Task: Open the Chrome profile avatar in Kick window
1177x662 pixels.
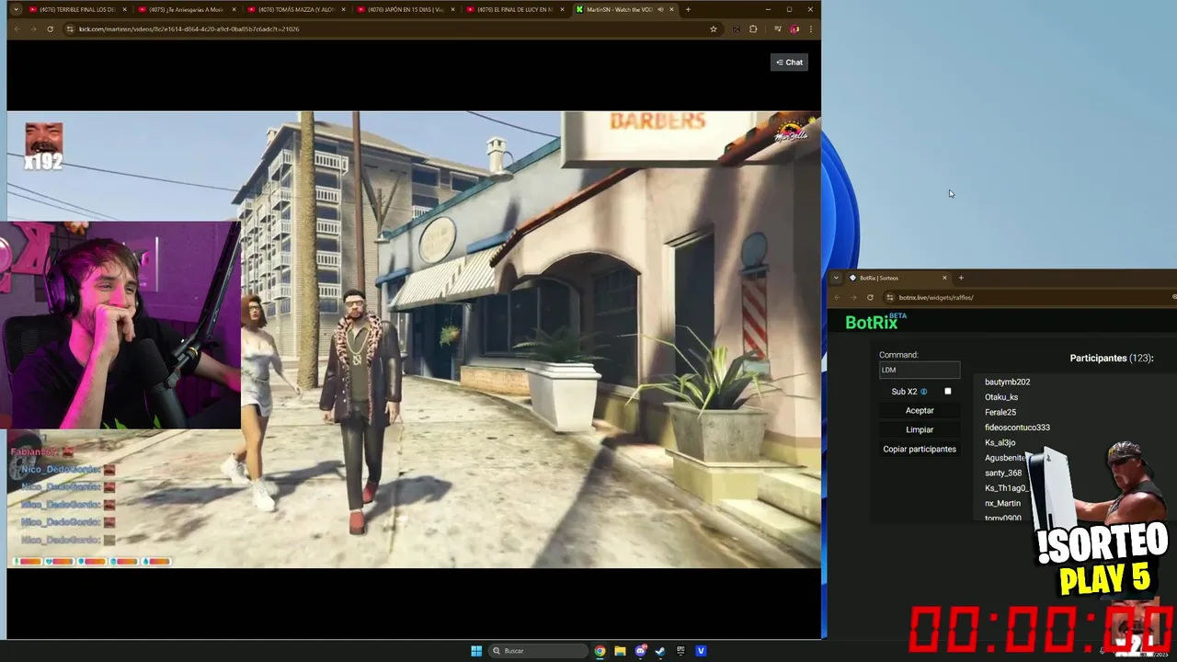Action: [x=794, y=29]
